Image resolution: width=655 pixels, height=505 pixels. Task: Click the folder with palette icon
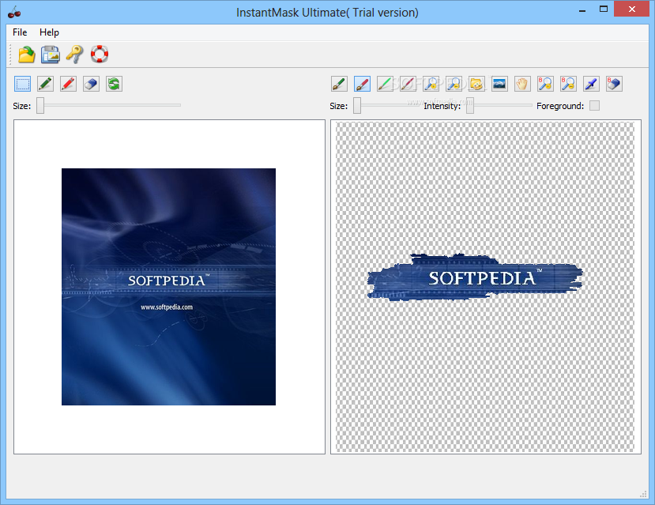coord(477,84)
